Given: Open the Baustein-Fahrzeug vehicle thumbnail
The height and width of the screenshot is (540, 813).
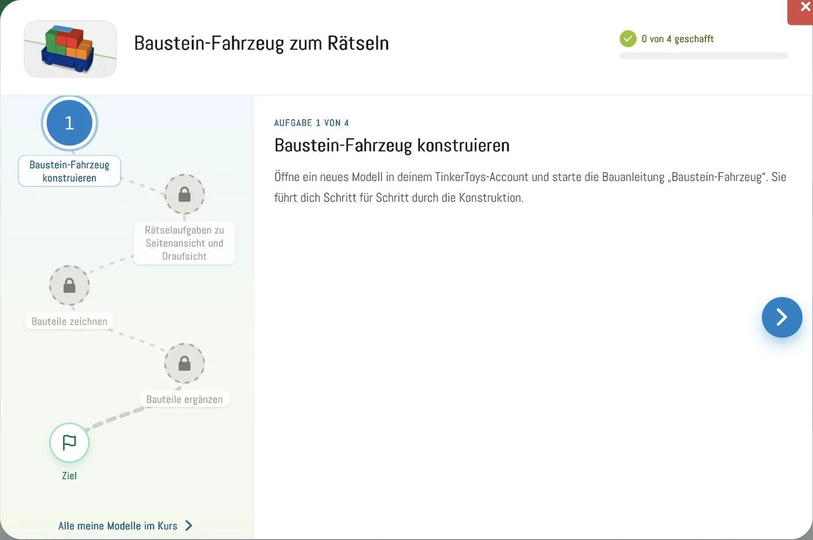Looking at the screenshot, I should [70, 49].
